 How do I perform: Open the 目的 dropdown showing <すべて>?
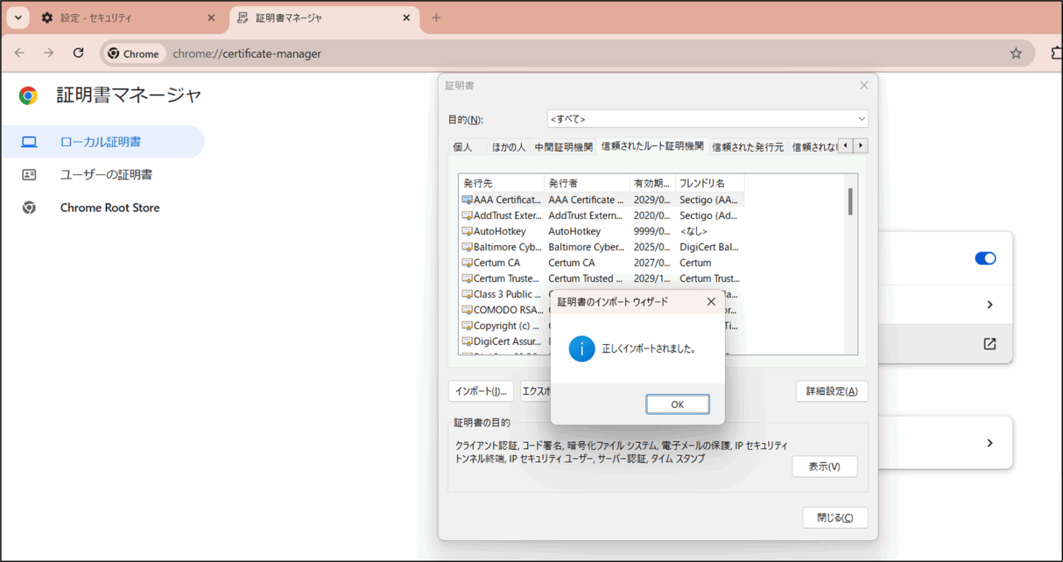(x=707, y=118)
